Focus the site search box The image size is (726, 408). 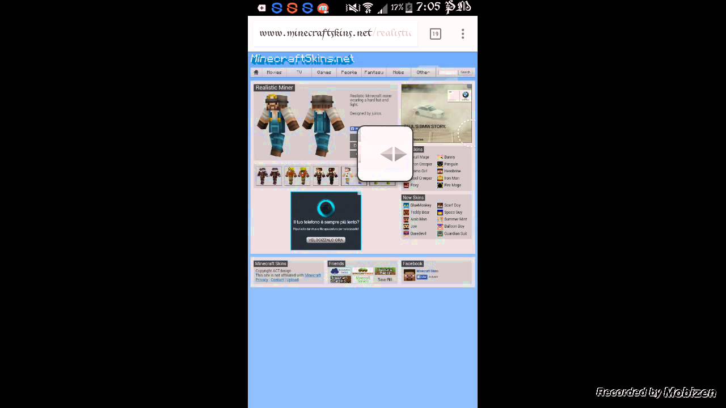point(448,73)
